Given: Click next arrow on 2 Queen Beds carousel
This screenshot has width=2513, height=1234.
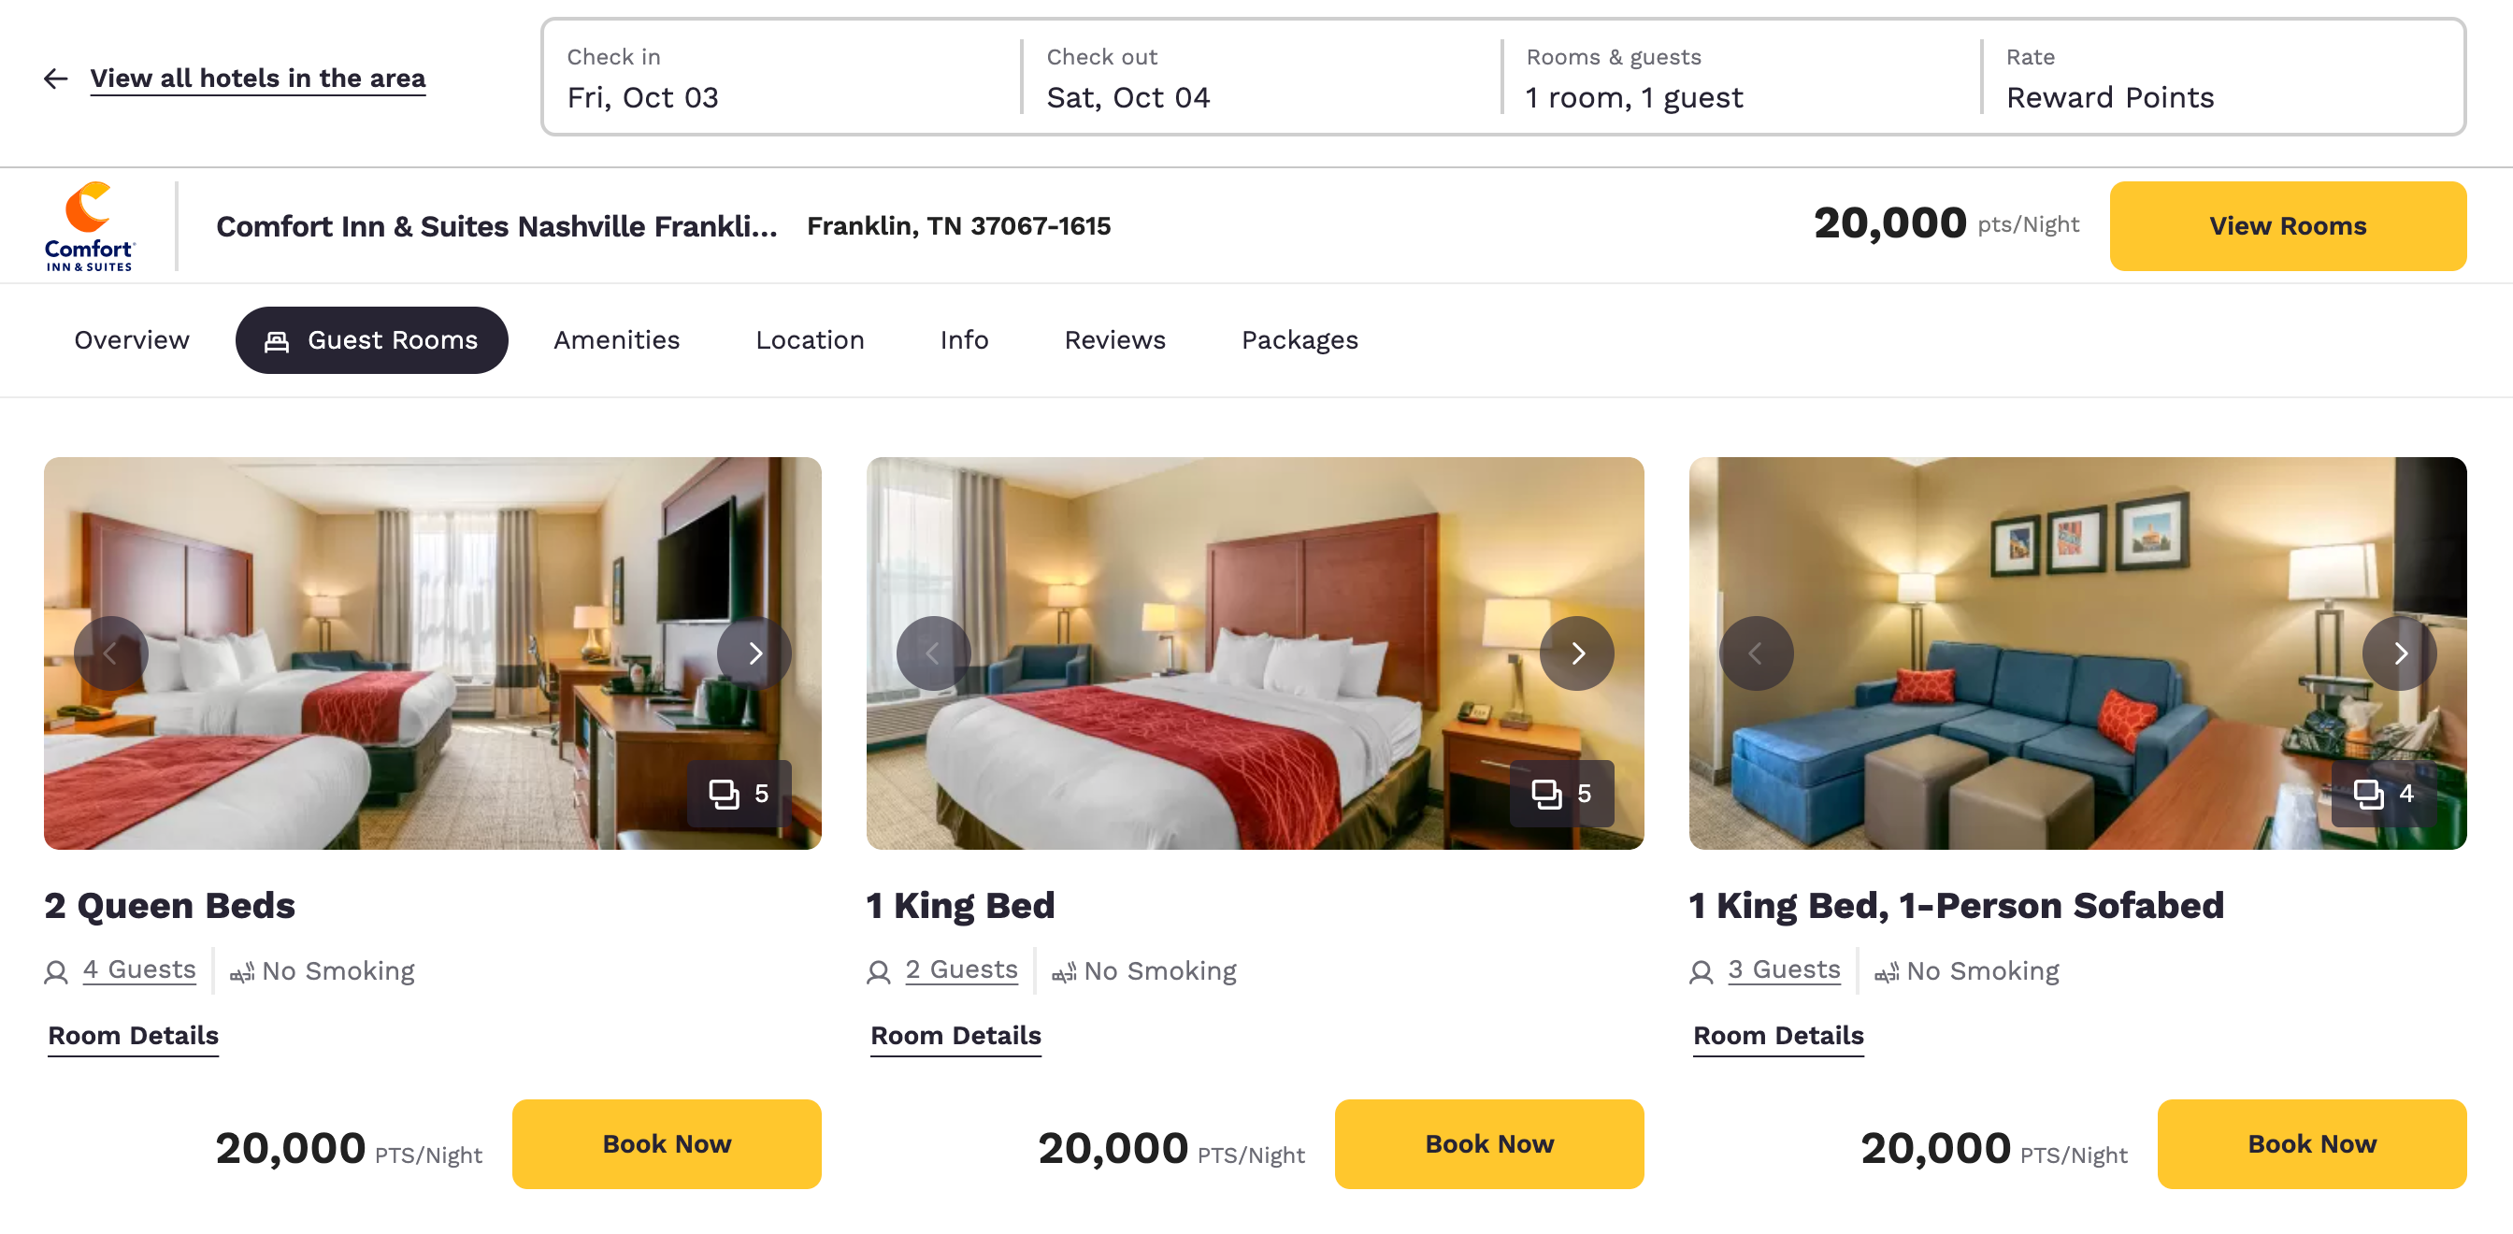Looking at the screenshot, I should click(x=754, y=653).
